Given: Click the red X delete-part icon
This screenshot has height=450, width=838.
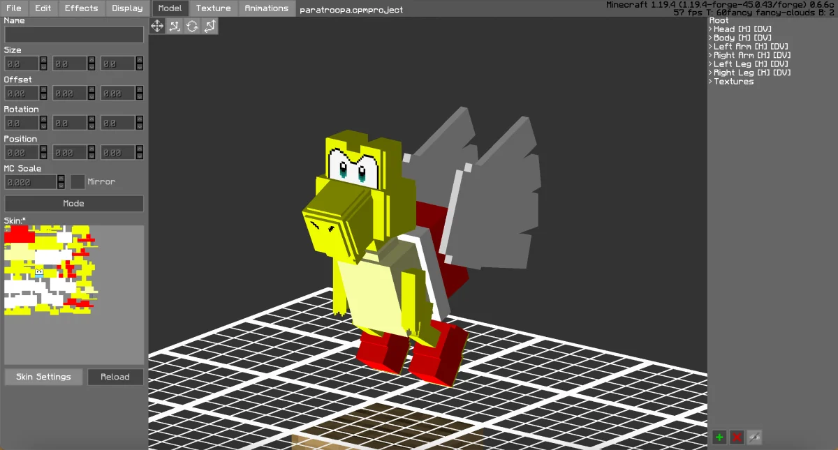Looking at the screenshot, I should [737, 437].
